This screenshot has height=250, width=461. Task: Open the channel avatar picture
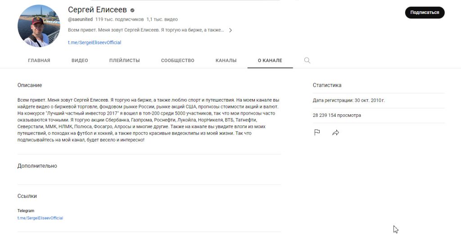(39, 26)
